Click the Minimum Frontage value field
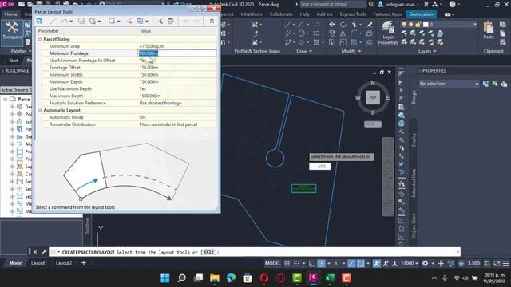This screenshot has height=287, width=511. click(x=177, y=53)
